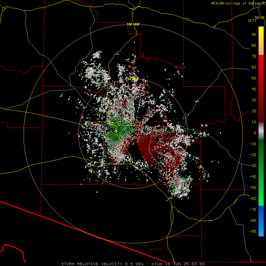The height and width of the screenshot is (266, 266).
Task: Click the -10 legend value
Action: pyautogui.click(x=253, y=144)
